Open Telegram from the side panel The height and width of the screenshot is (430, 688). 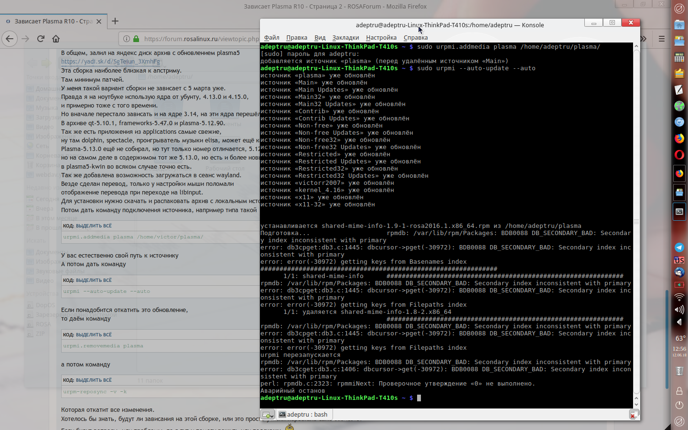(x=679, y=247)
